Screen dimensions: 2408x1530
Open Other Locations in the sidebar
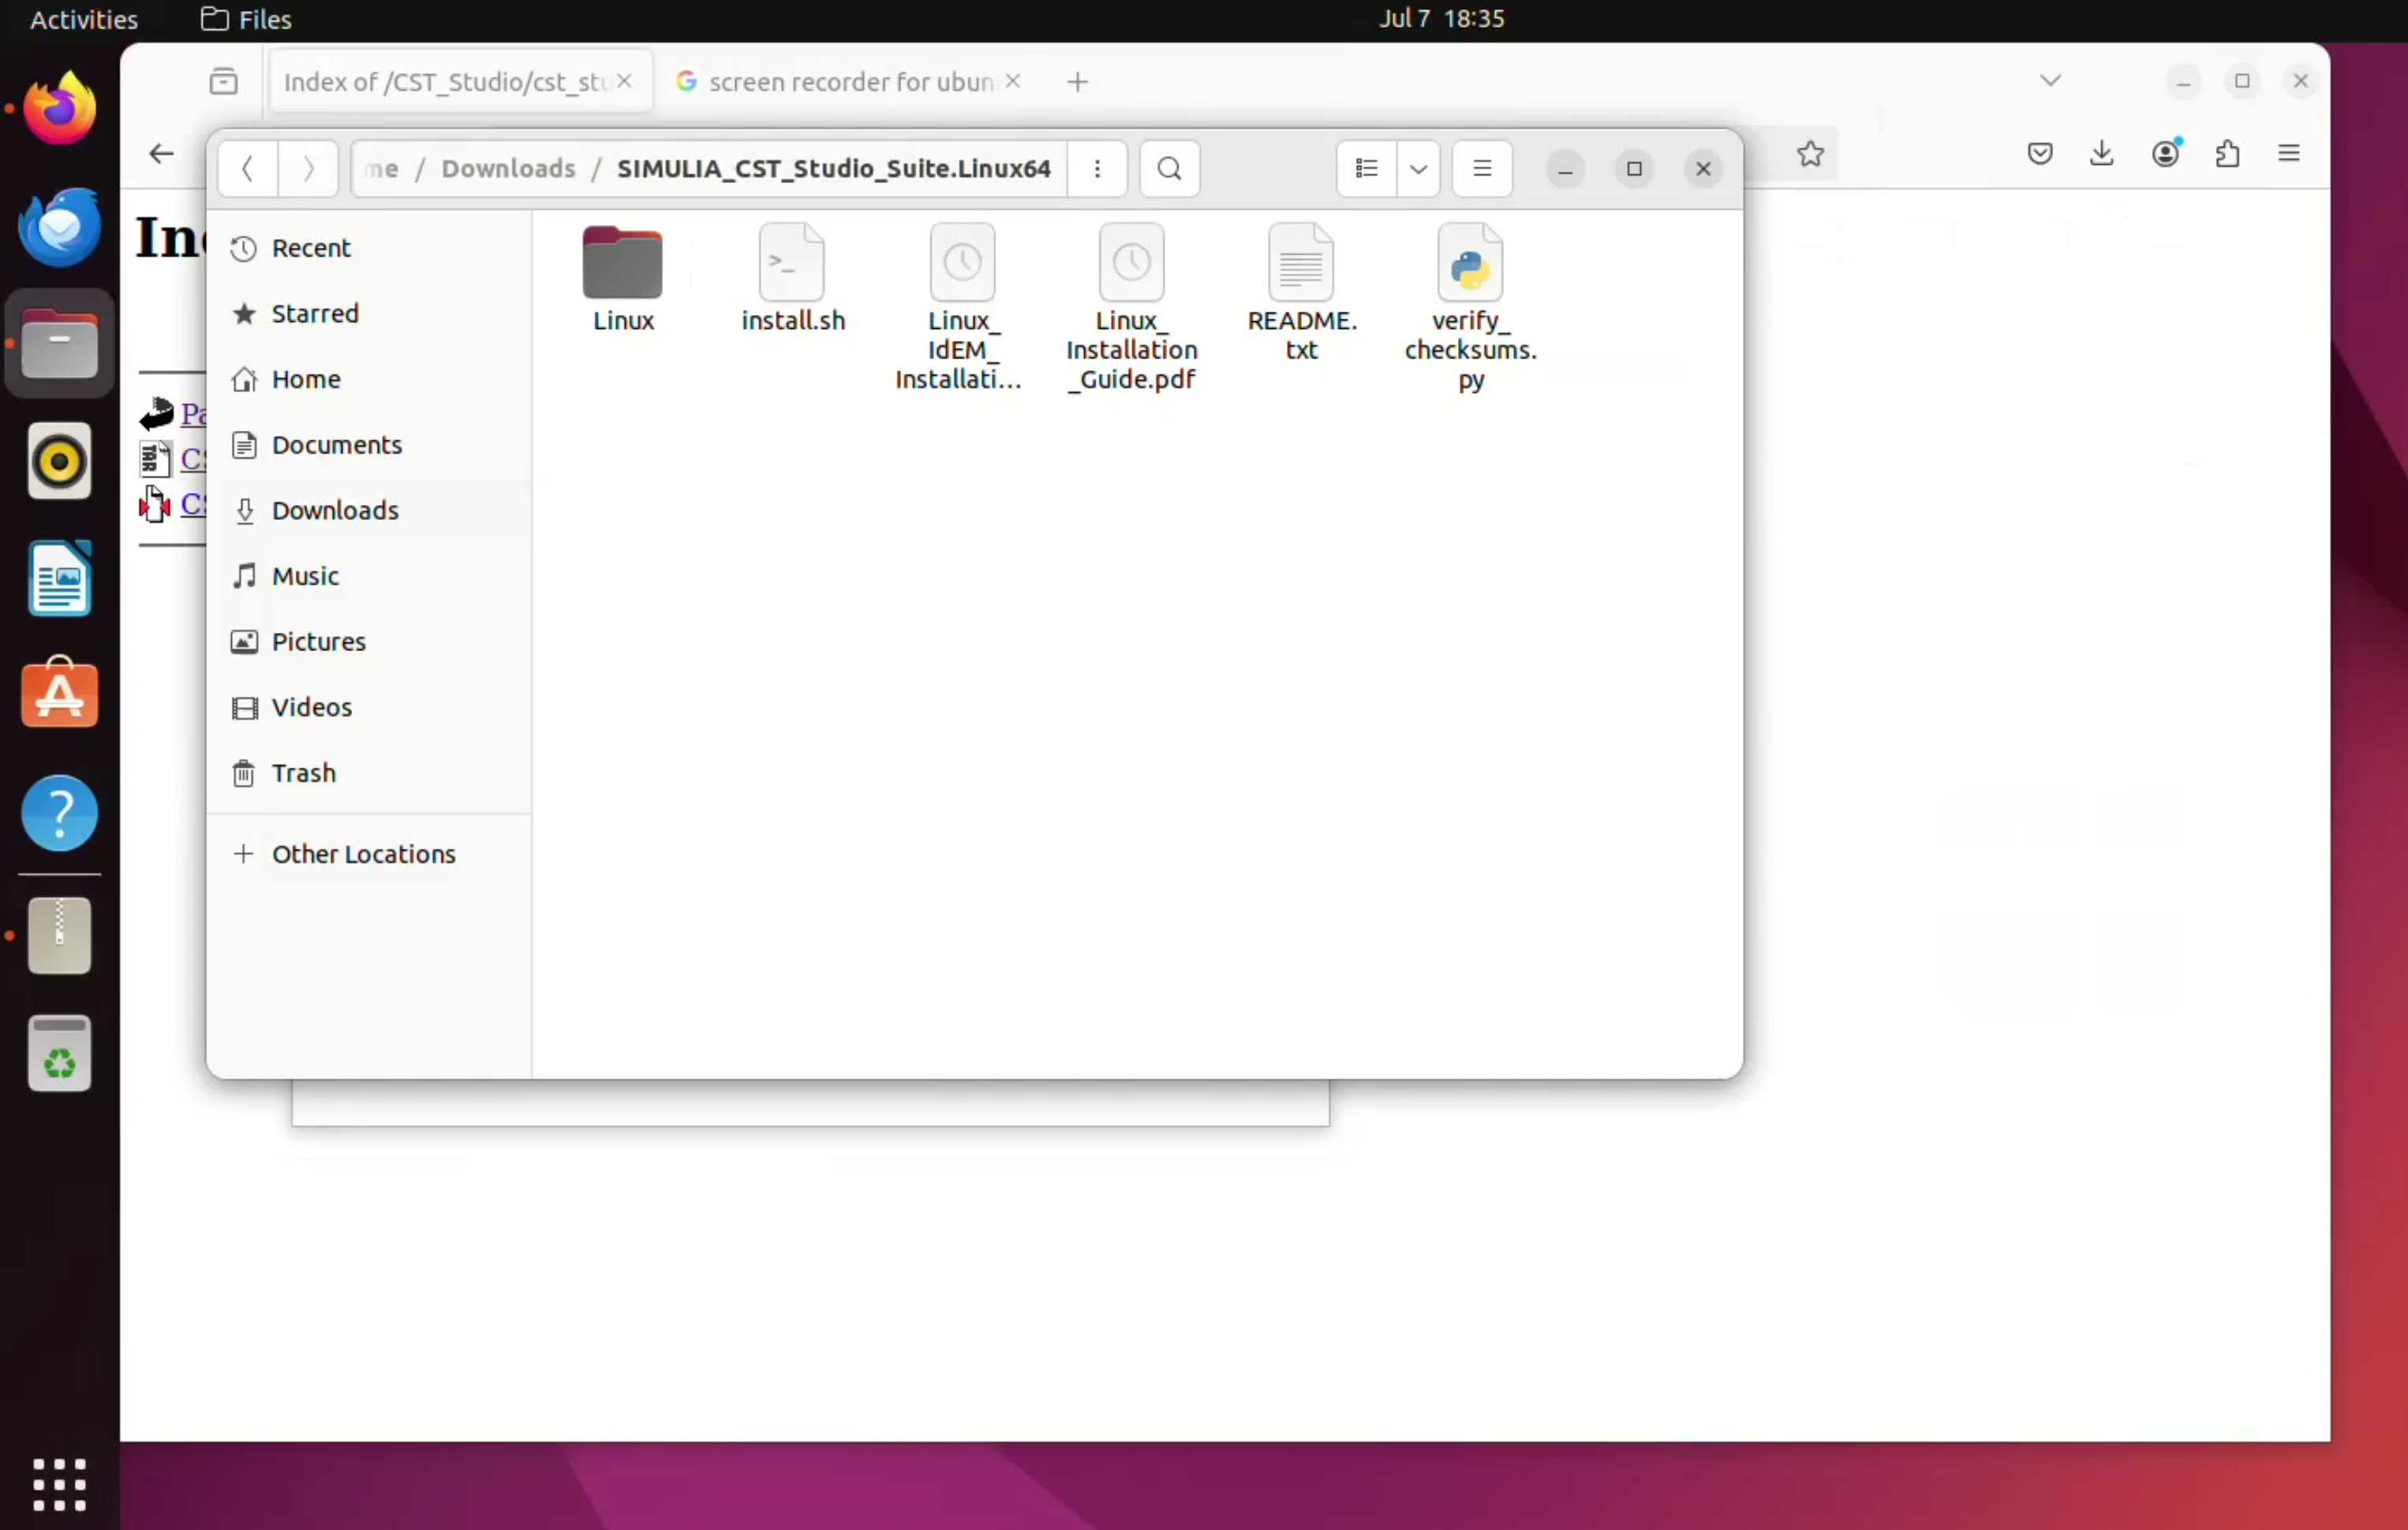pos(368,854)
